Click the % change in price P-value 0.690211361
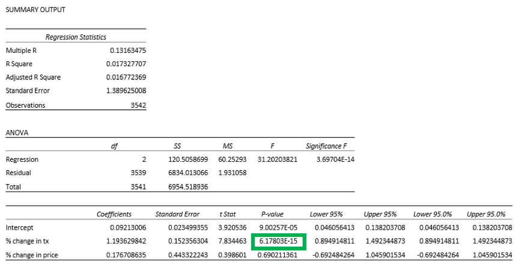The height and width of the screenshot is (267, 521). (x=278, y=256)
